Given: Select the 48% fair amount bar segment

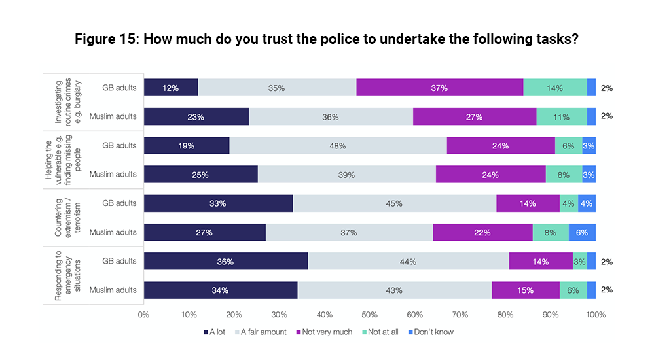Looking at the screenshot, I should 338,145.
